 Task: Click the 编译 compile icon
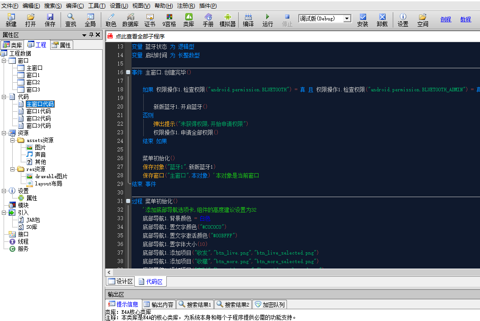[x=248, y=20]
